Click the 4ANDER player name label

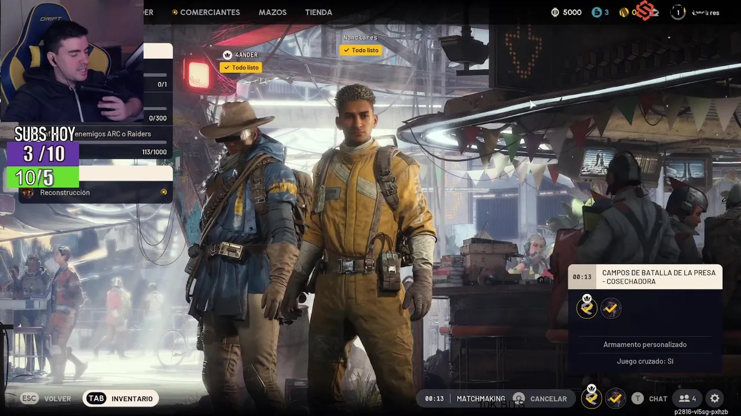tap(247, 55)
